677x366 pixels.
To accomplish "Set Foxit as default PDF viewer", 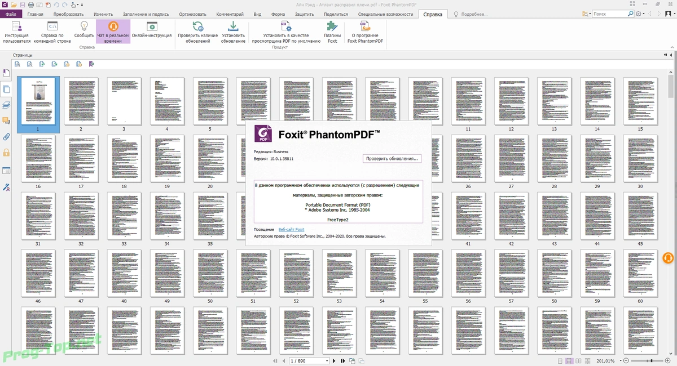I will (x=286, y=32).
